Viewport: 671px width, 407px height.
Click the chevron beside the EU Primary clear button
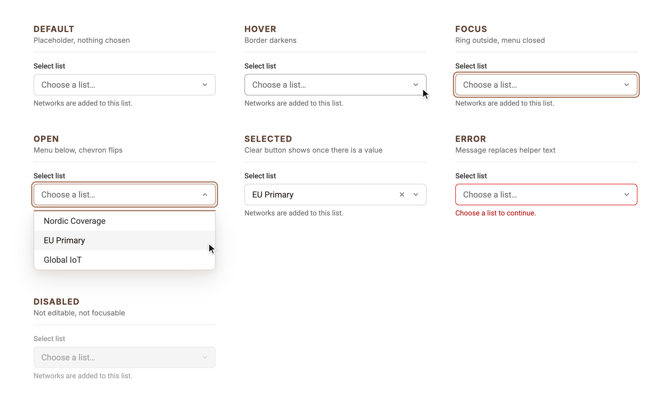click(x=416, y=195)
